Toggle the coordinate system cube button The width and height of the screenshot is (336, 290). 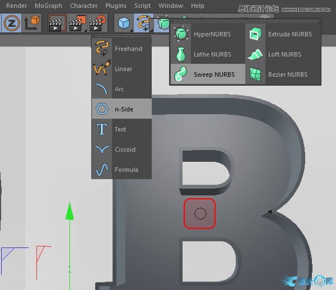[x=32, y=23]
